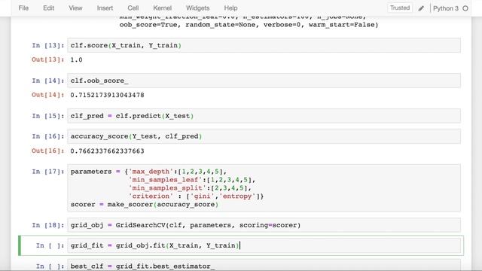Click into the grid_obj.fit active cell
The height and width of the screenshot is (271, 482).
tap(264, 245)
